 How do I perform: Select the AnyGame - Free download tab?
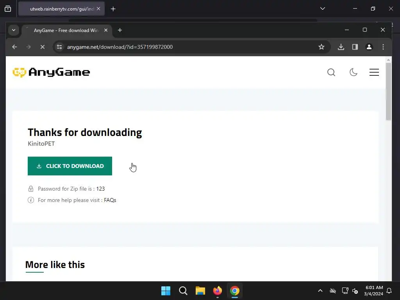(66, 30)
